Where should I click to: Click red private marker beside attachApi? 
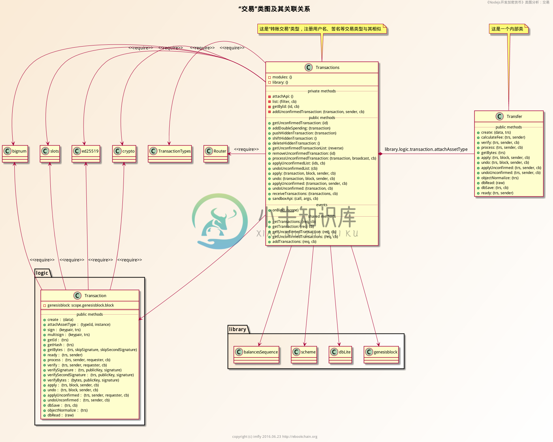coord(270,97)
